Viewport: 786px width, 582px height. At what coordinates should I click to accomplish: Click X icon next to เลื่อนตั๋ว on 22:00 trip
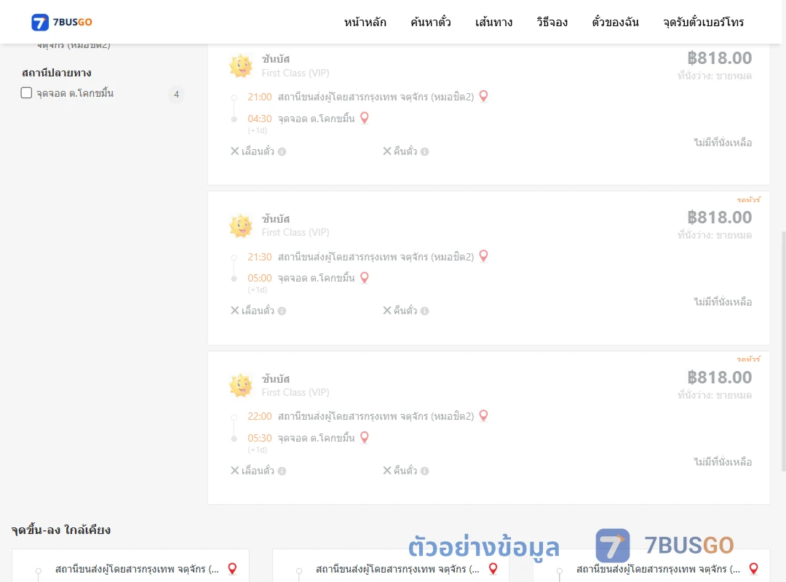click(x=234, y=470)
